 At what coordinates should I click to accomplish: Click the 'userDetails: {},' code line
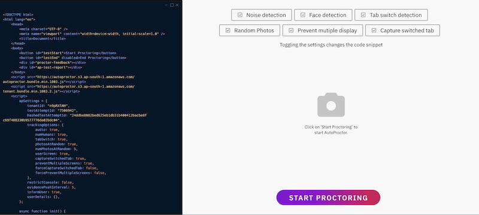[x=43, y=197]
